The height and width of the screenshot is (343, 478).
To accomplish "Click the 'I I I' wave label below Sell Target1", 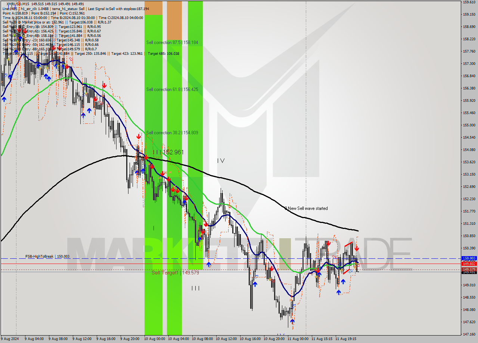I will pos(195,288).
